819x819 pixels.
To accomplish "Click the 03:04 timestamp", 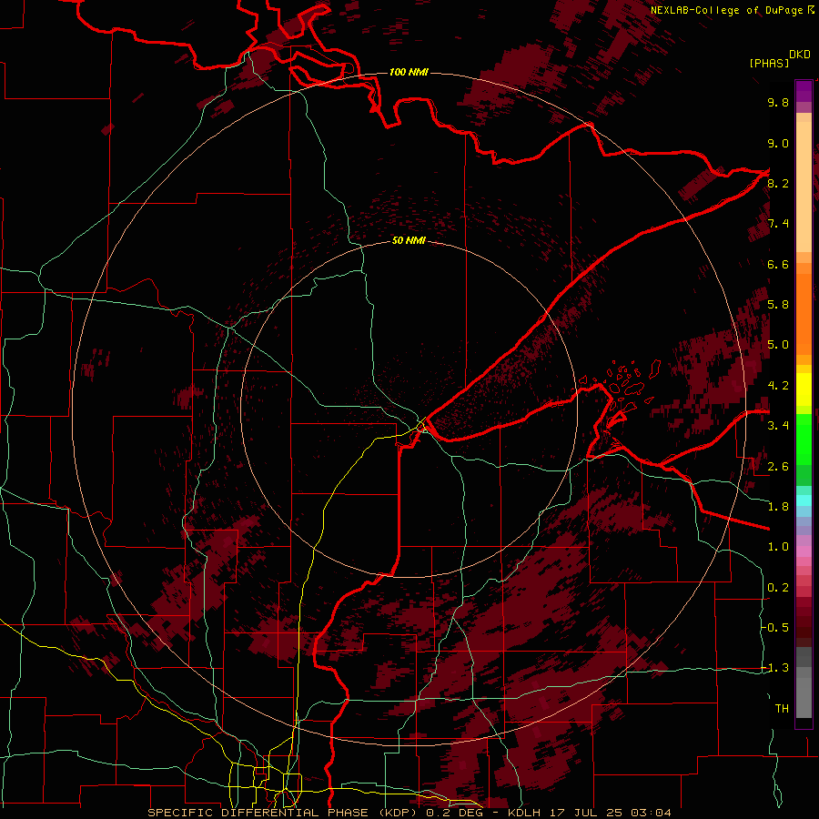I will [651, 813].
